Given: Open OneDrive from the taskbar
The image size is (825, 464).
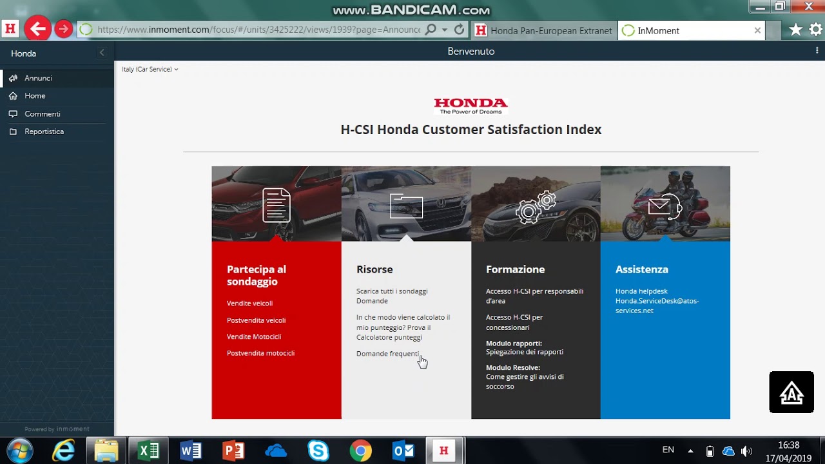Looking at the screenshot, I should coord(276,450).
